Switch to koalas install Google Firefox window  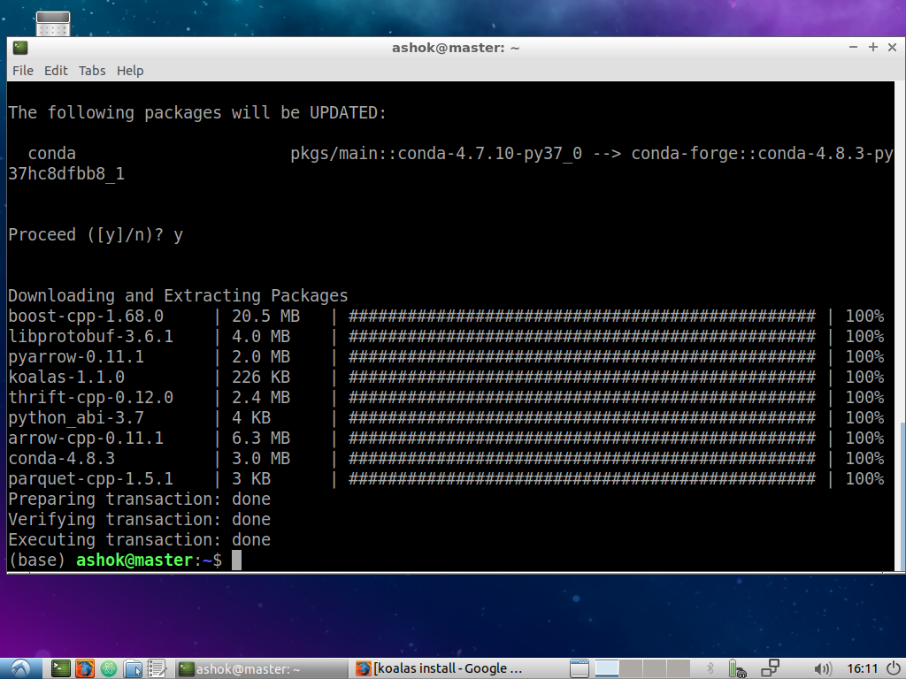tap(439, 668)
